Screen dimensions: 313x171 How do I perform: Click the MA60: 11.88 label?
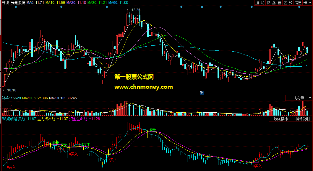click(x=118, y=3)
